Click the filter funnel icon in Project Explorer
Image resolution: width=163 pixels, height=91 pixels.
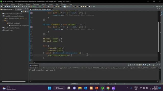coord(25,12)
